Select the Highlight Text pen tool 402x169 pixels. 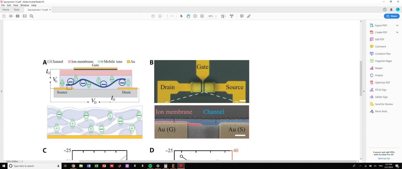248,16
